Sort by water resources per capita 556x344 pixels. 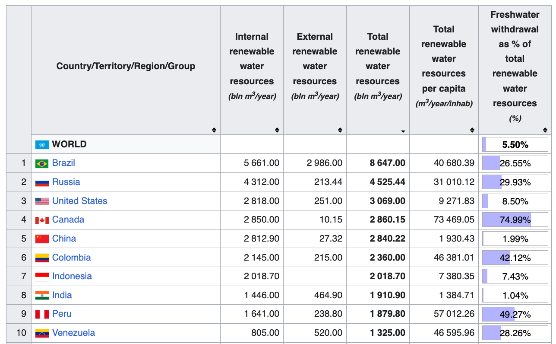[x=472, y=130]
